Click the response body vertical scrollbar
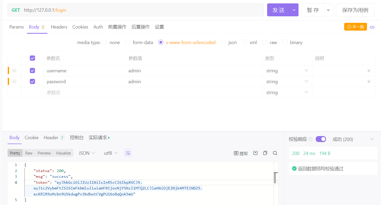Image resolution: width=381 pixels, height=205 pixels. pyautogui.click(x=275, y=178)
